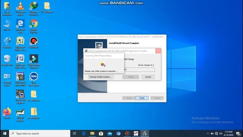243x137 pixels.
Task: Launch Google Chrome from desktop
Action: (x=34, y=26)
